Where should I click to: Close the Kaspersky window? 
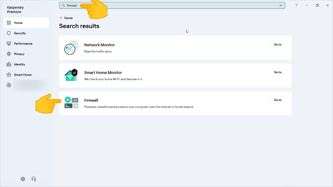(x=327, y=5)
